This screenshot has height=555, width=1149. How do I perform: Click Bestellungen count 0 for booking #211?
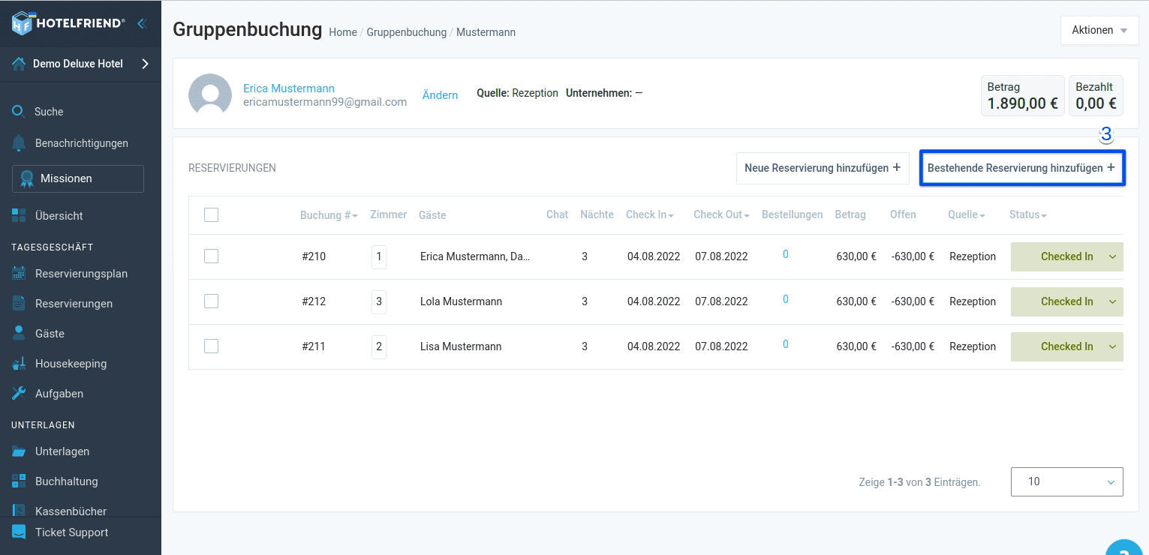click(786, 344)
